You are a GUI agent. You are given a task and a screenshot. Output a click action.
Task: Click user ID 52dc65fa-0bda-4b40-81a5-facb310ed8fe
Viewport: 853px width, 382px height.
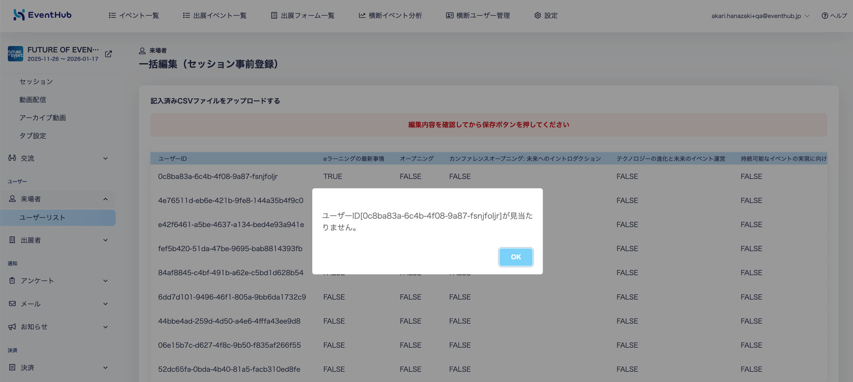coord(229,369)
